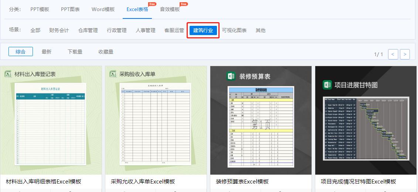Open the 材料出入库登记表 template thumbnail
Image resolution: width=418 pixels, height=192 pixels.
point(51,120)
